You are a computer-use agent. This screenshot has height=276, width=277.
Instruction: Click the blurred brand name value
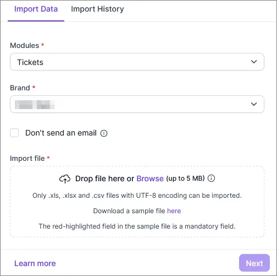(35, 105)
